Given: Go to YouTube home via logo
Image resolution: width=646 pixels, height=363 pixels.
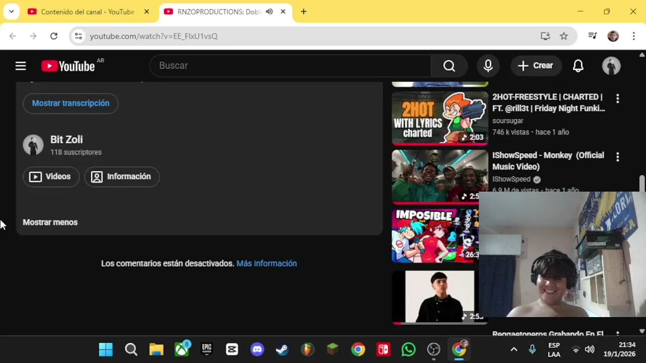Looking at the screenshot, I should click(x=68, y=66).
